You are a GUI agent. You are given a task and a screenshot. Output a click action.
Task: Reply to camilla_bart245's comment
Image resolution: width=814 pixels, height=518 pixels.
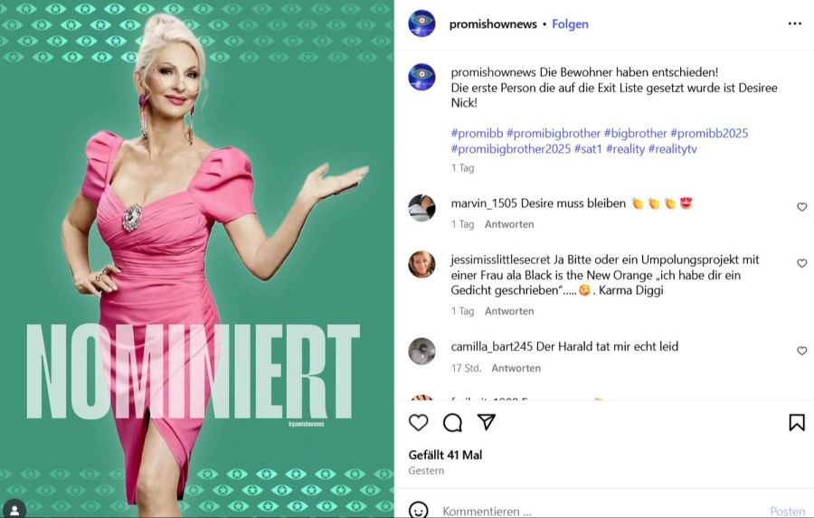516,368
